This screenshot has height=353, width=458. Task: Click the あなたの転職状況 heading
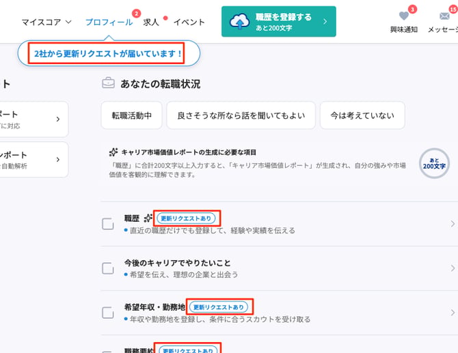point(161,84)
